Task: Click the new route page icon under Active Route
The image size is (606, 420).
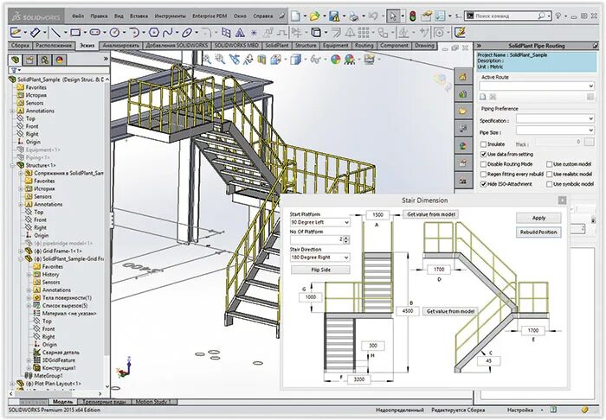Action: click(483, 97)
